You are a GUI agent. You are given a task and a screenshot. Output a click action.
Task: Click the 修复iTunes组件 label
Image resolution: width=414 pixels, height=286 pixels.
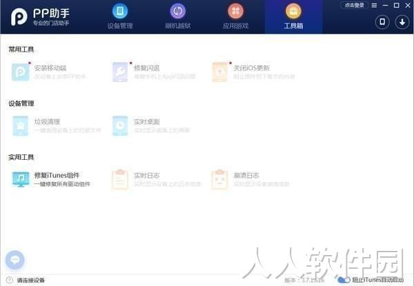tap(57, 175)
